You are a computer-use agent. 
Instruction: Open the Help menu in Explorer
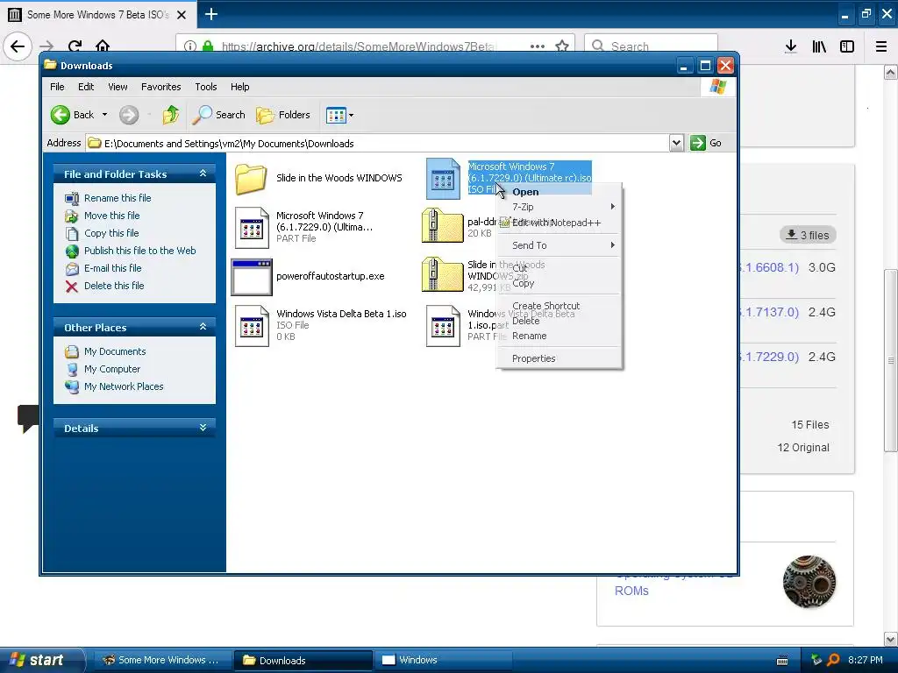pos(240,87)
